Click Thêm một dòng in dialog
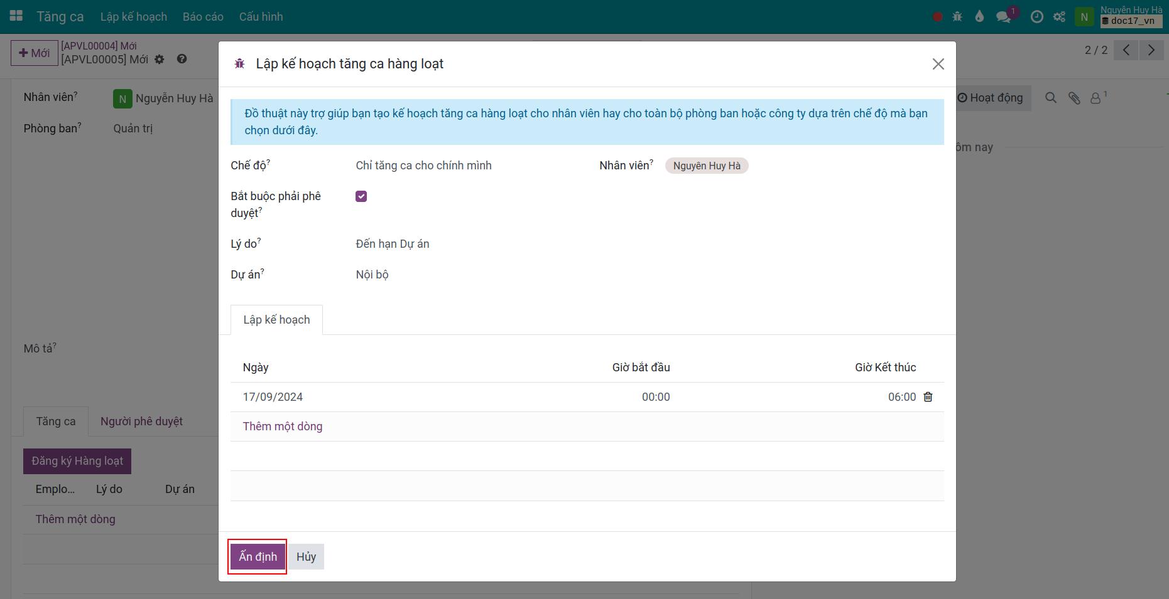The width and height of the screenshot is (1169, 599). [x=283, y=427]
